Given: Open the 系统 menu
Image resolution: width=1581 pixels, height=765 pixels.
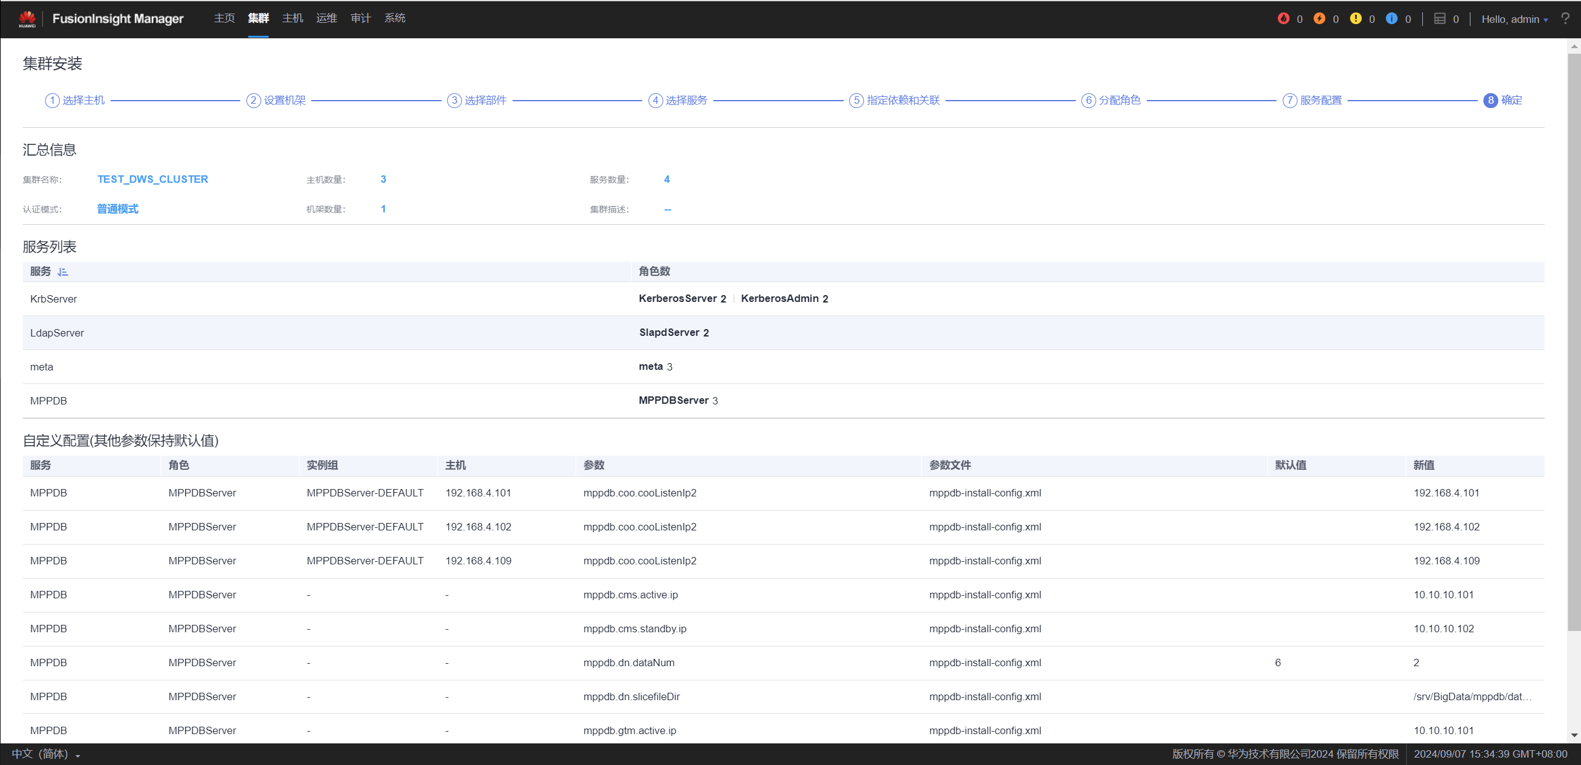Looking at the screenshot, I should point(395,19).
